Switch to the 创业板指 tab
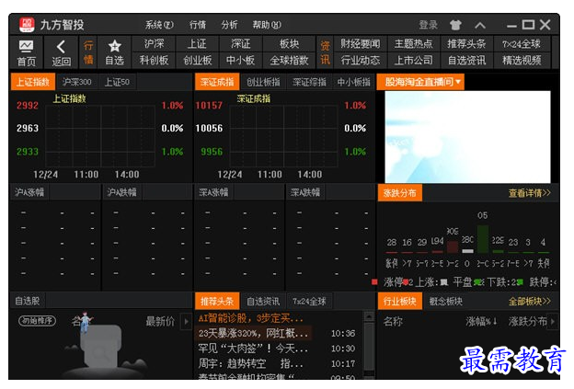This screenshot has width=574, height=389. pos(263,82)
